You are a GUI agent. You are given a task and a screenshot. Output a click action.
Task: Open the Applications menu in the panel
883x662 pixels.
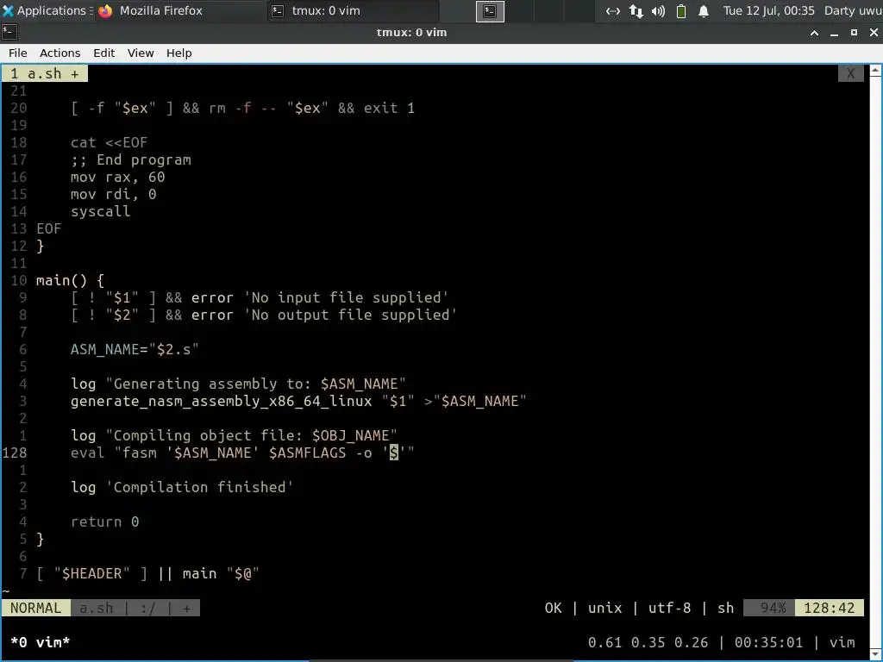point(45,10)
